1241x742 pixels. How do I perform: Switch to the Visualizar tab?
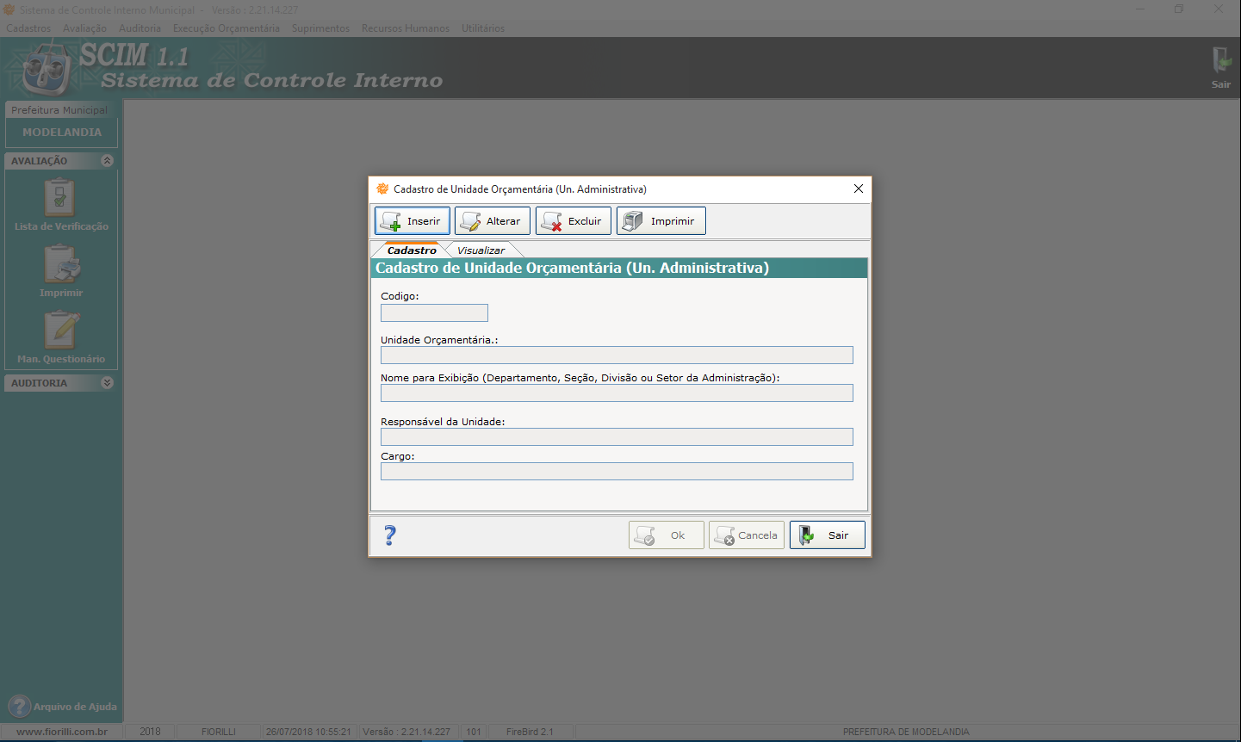pos(481,250)
